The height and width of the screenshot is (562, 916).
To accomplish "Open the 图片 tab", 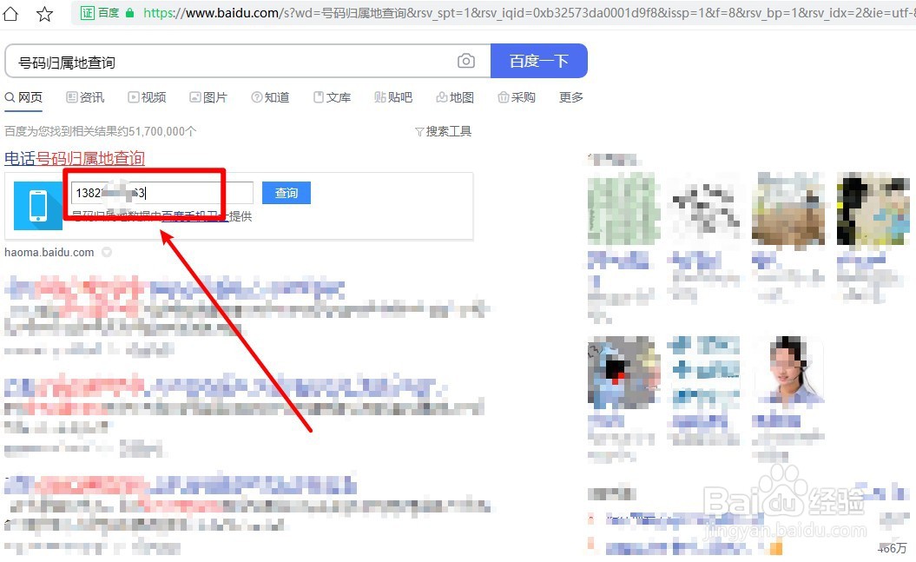I will point(208,97).
